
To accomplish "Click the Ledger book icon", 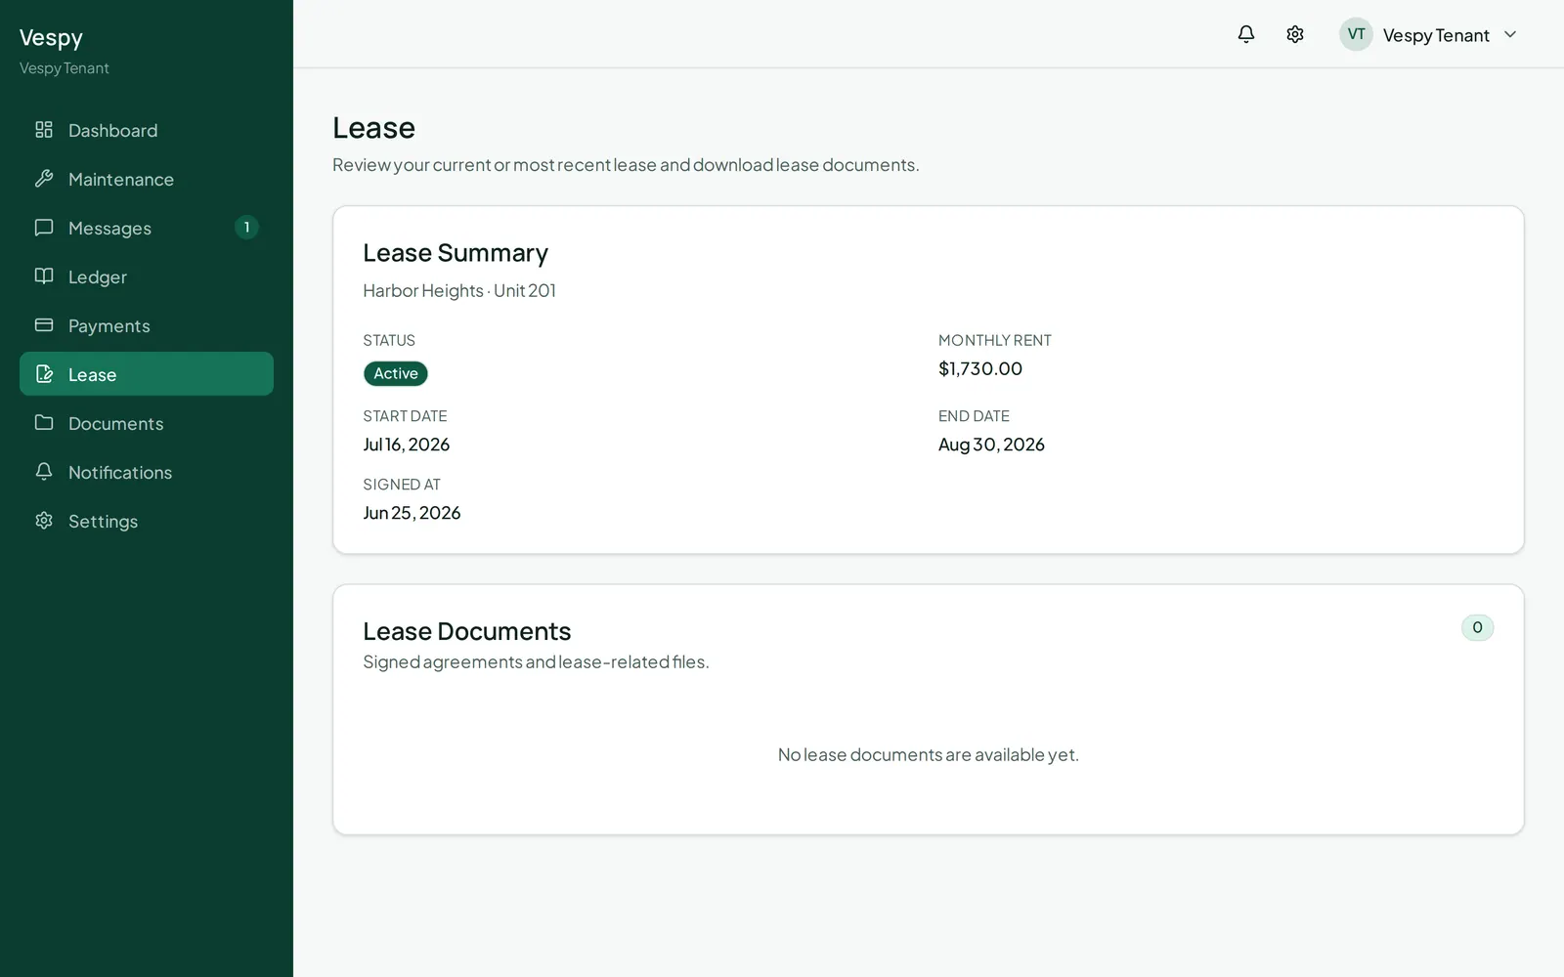I will click(44, 276).
